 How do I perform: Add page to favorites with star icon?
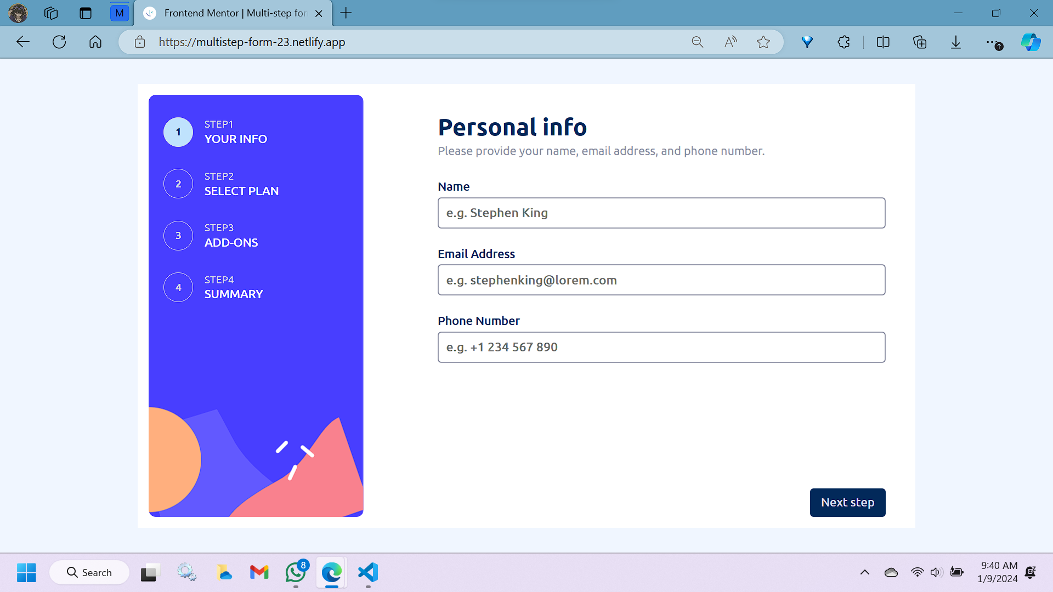[x=763, y=42]
